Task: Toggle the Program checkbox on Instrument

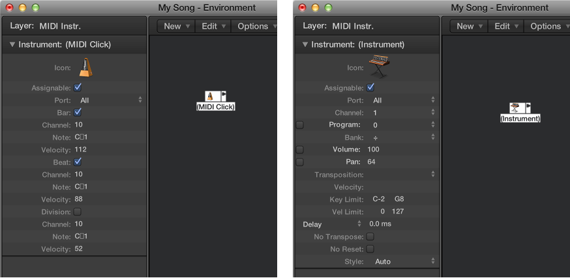Action: coord(299,125)
